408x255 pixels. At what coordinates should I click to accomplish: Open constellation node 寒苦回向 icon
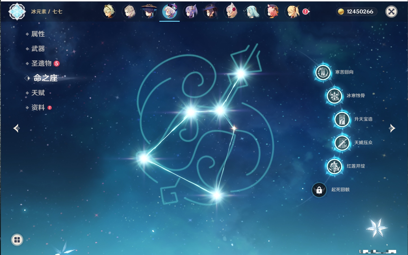[323, 72]
